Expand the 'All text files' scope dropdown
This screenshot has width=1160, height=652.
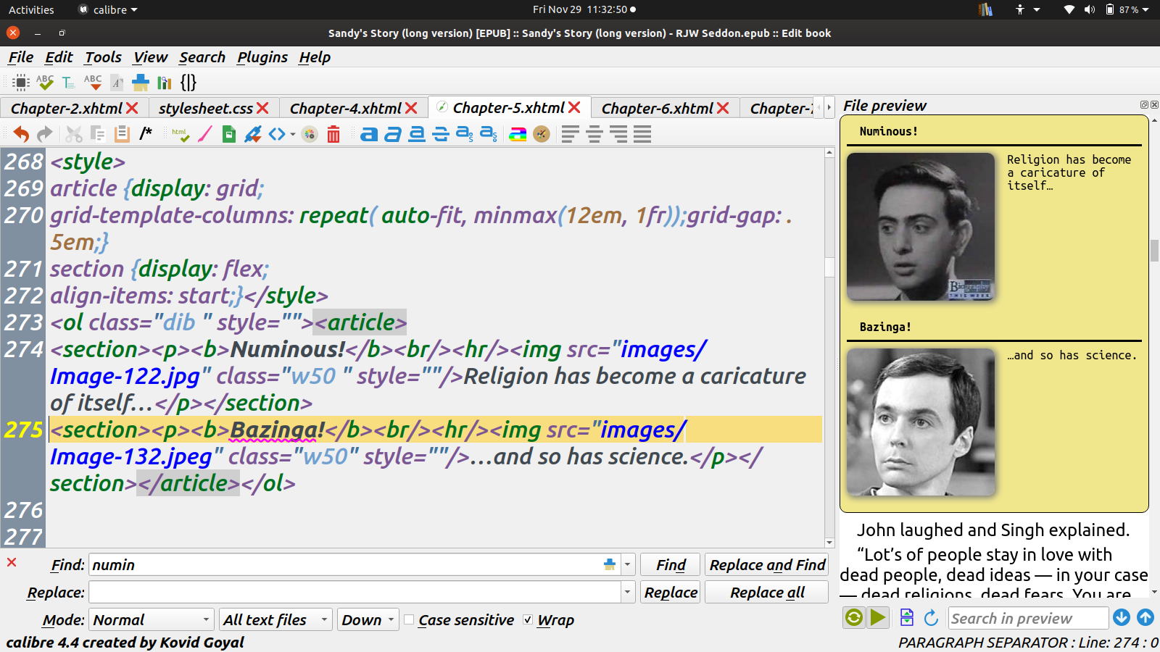[275, 620]
